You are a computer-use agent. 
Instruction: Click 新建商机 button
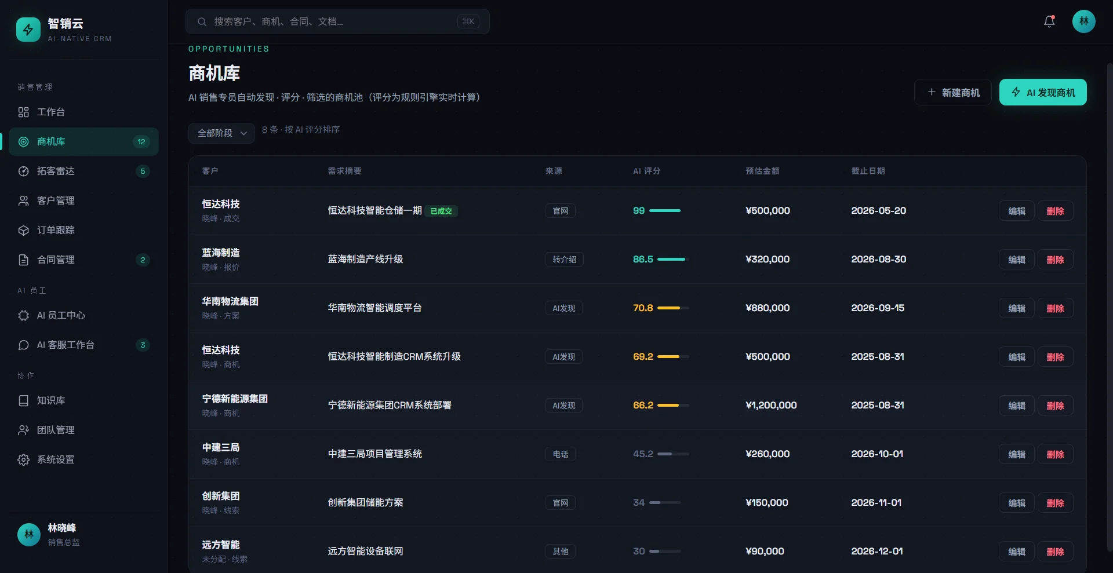click(x=952, y=92)
